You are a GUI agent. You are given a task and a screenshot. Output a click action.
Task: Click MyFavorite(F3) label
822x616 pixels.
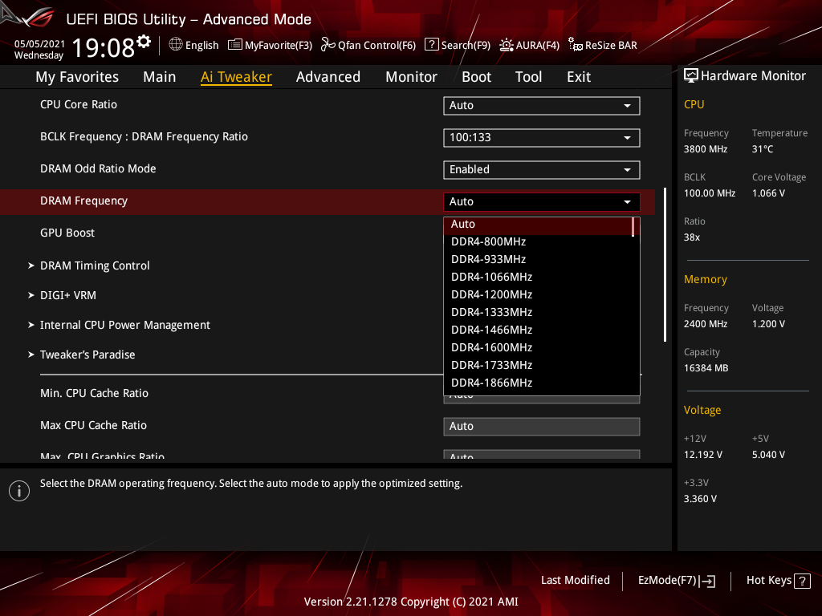pyautogui.click(x=279, y=46)
